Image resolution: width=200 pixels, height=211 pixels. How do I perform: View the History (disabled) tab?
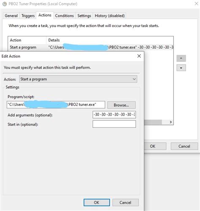110,16
